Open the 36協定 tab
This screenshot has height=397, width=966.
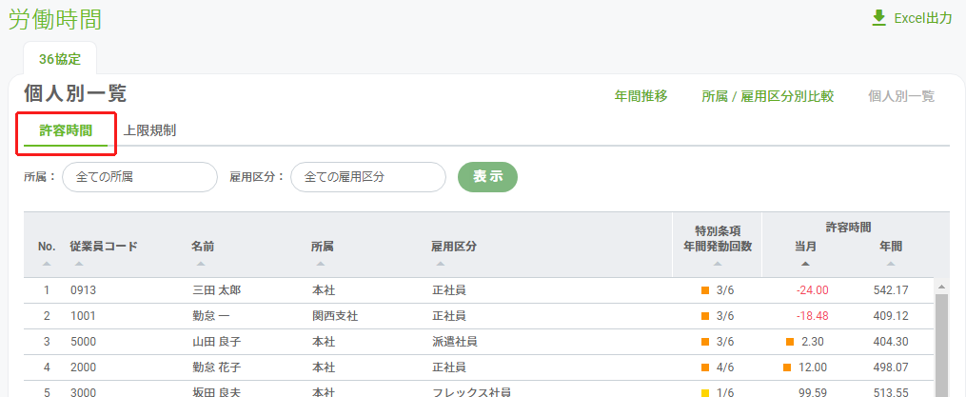pyautogui.click(x=60, y=59)
